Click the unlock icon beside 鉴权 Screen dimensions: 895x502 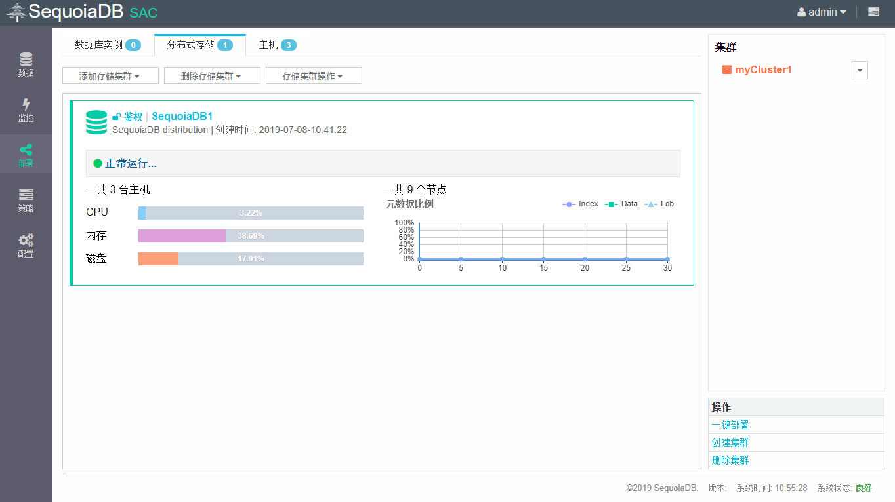[116, 117]
